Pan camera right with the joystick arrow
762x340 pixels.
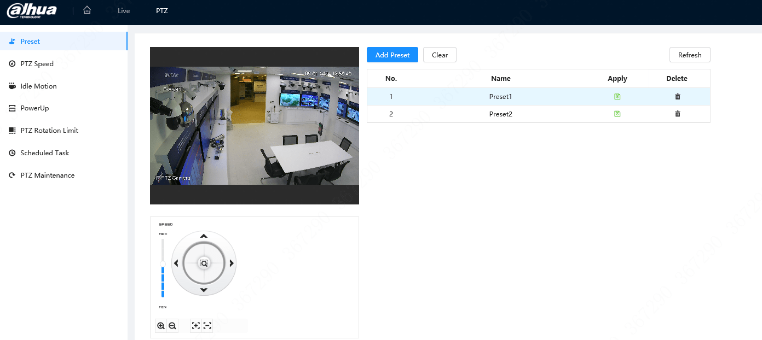pos(232,263)
